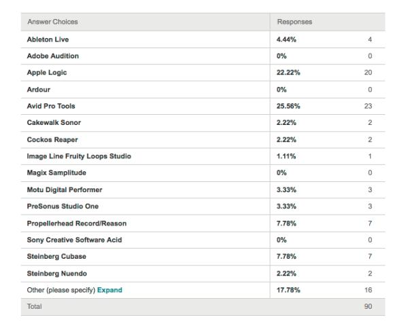
Task: Click the 25.56% value for Pro Tools
Action: (x=288, y=106)
